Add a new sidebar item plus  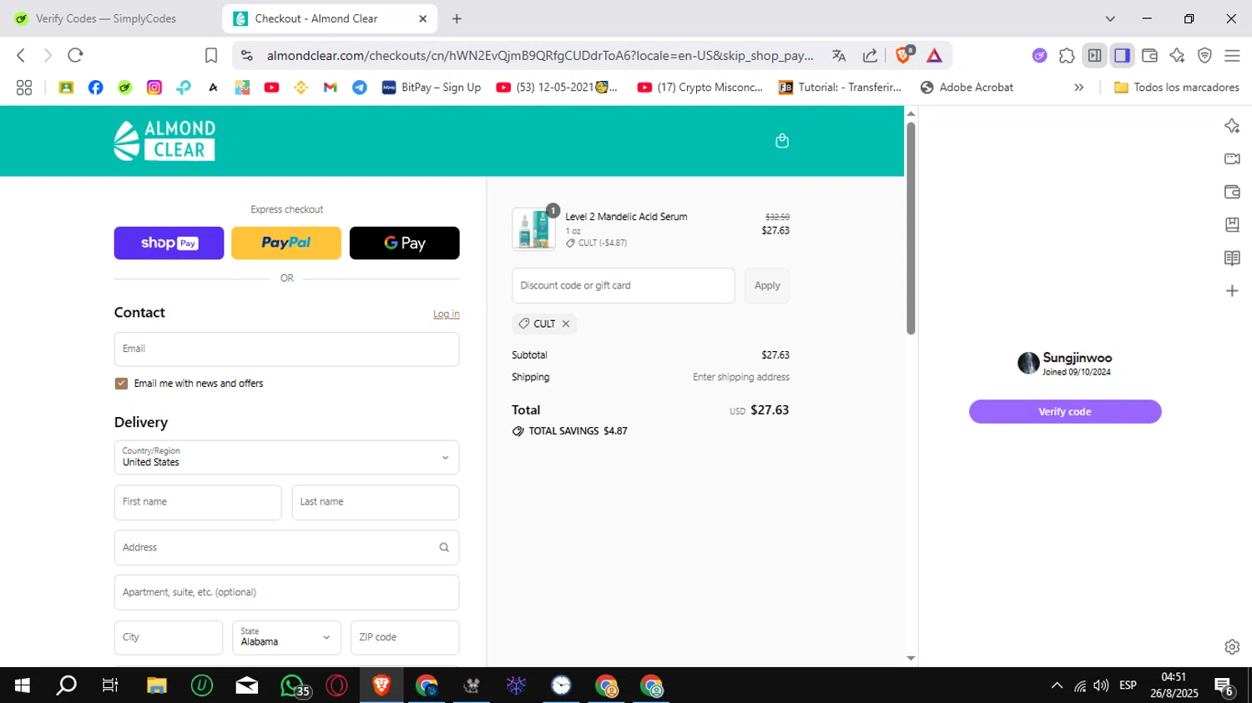click(1232, 291)
